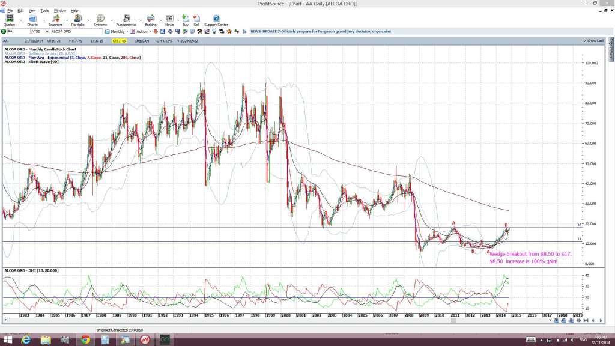Click the scrollbar left arrow under chart
615x346 pixels.
pyautogui.click(x=5, y=321)
